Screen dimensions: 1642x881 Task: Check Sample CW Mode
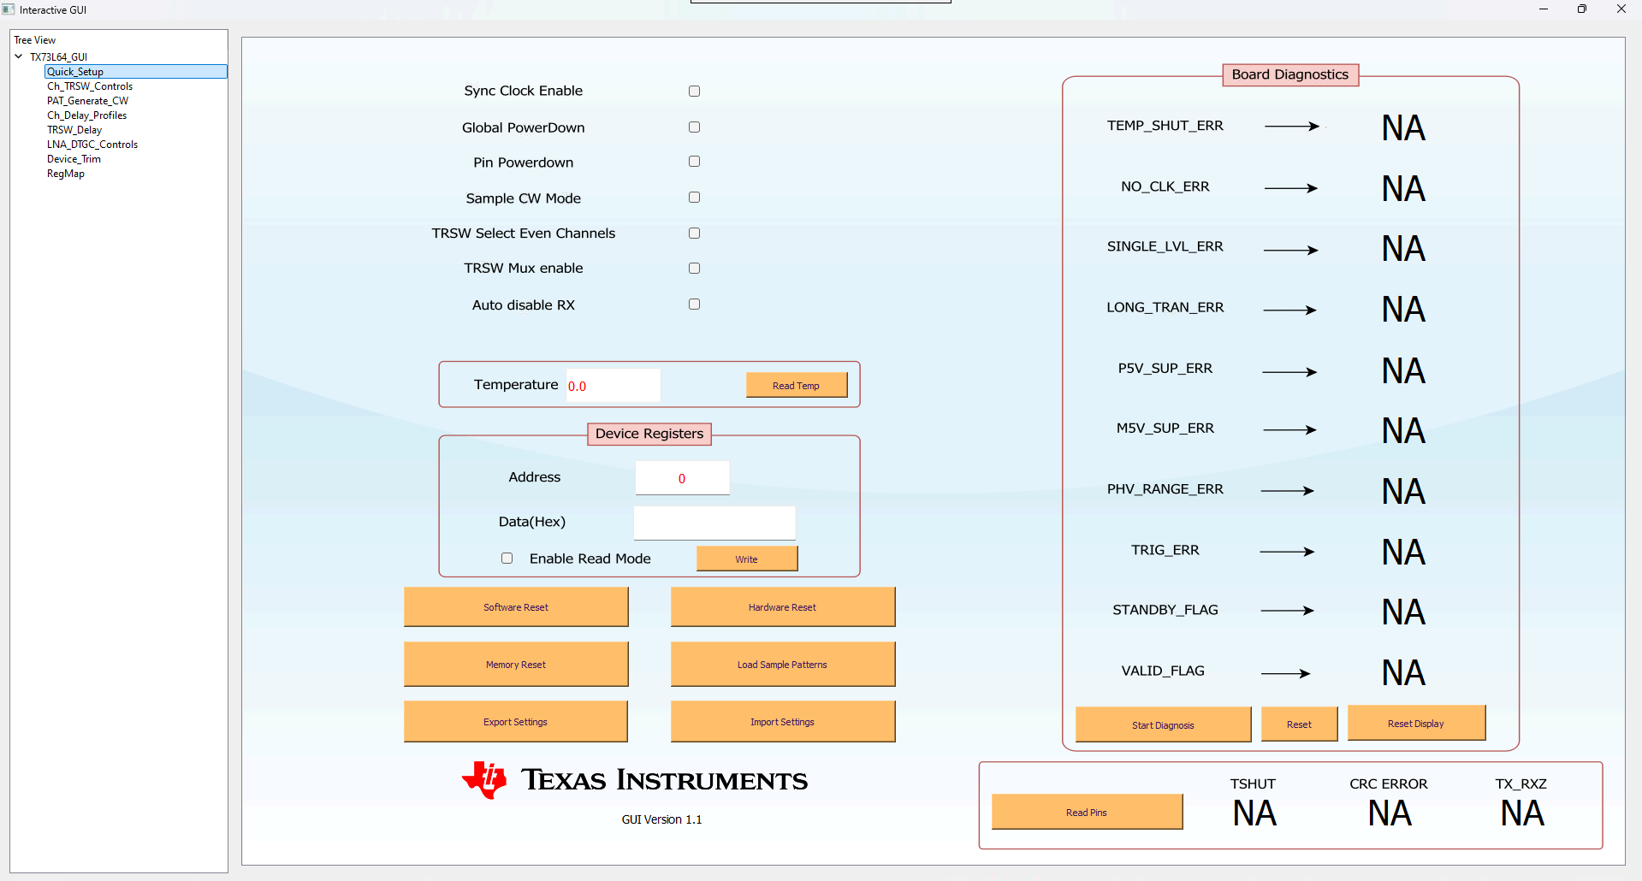tap(693, 197)
